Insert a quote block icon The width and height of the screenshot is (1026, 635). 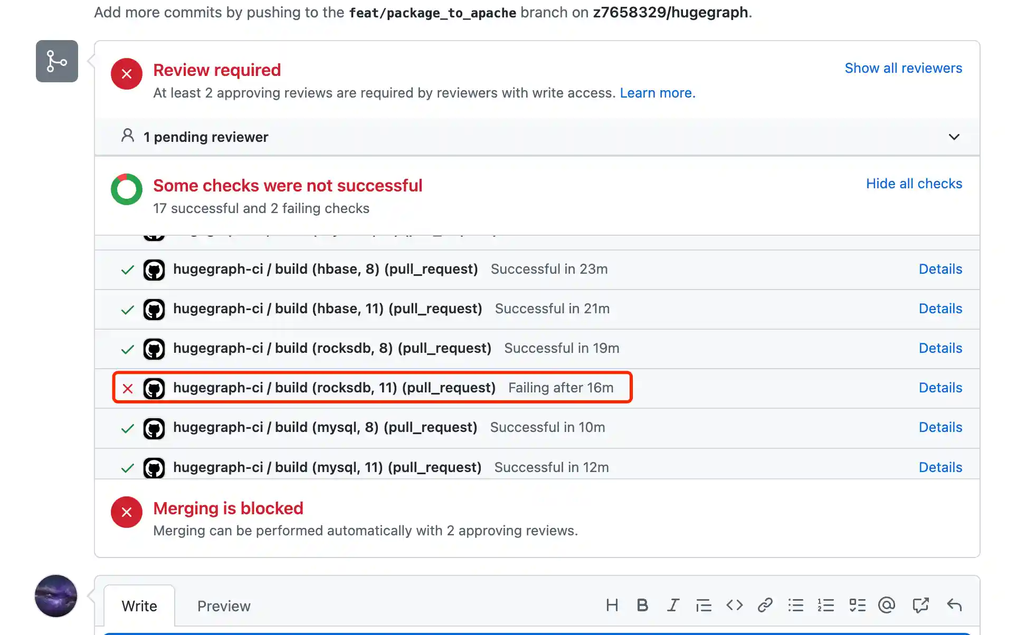[704, 605]
